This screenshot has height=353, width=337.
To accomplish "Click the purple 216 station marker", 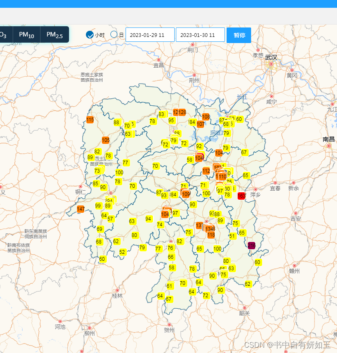I will pyautogui.click(x=252, y=246).
